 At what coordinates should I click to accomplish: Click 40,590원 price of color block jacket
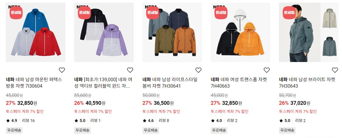[x=95, y=103]
